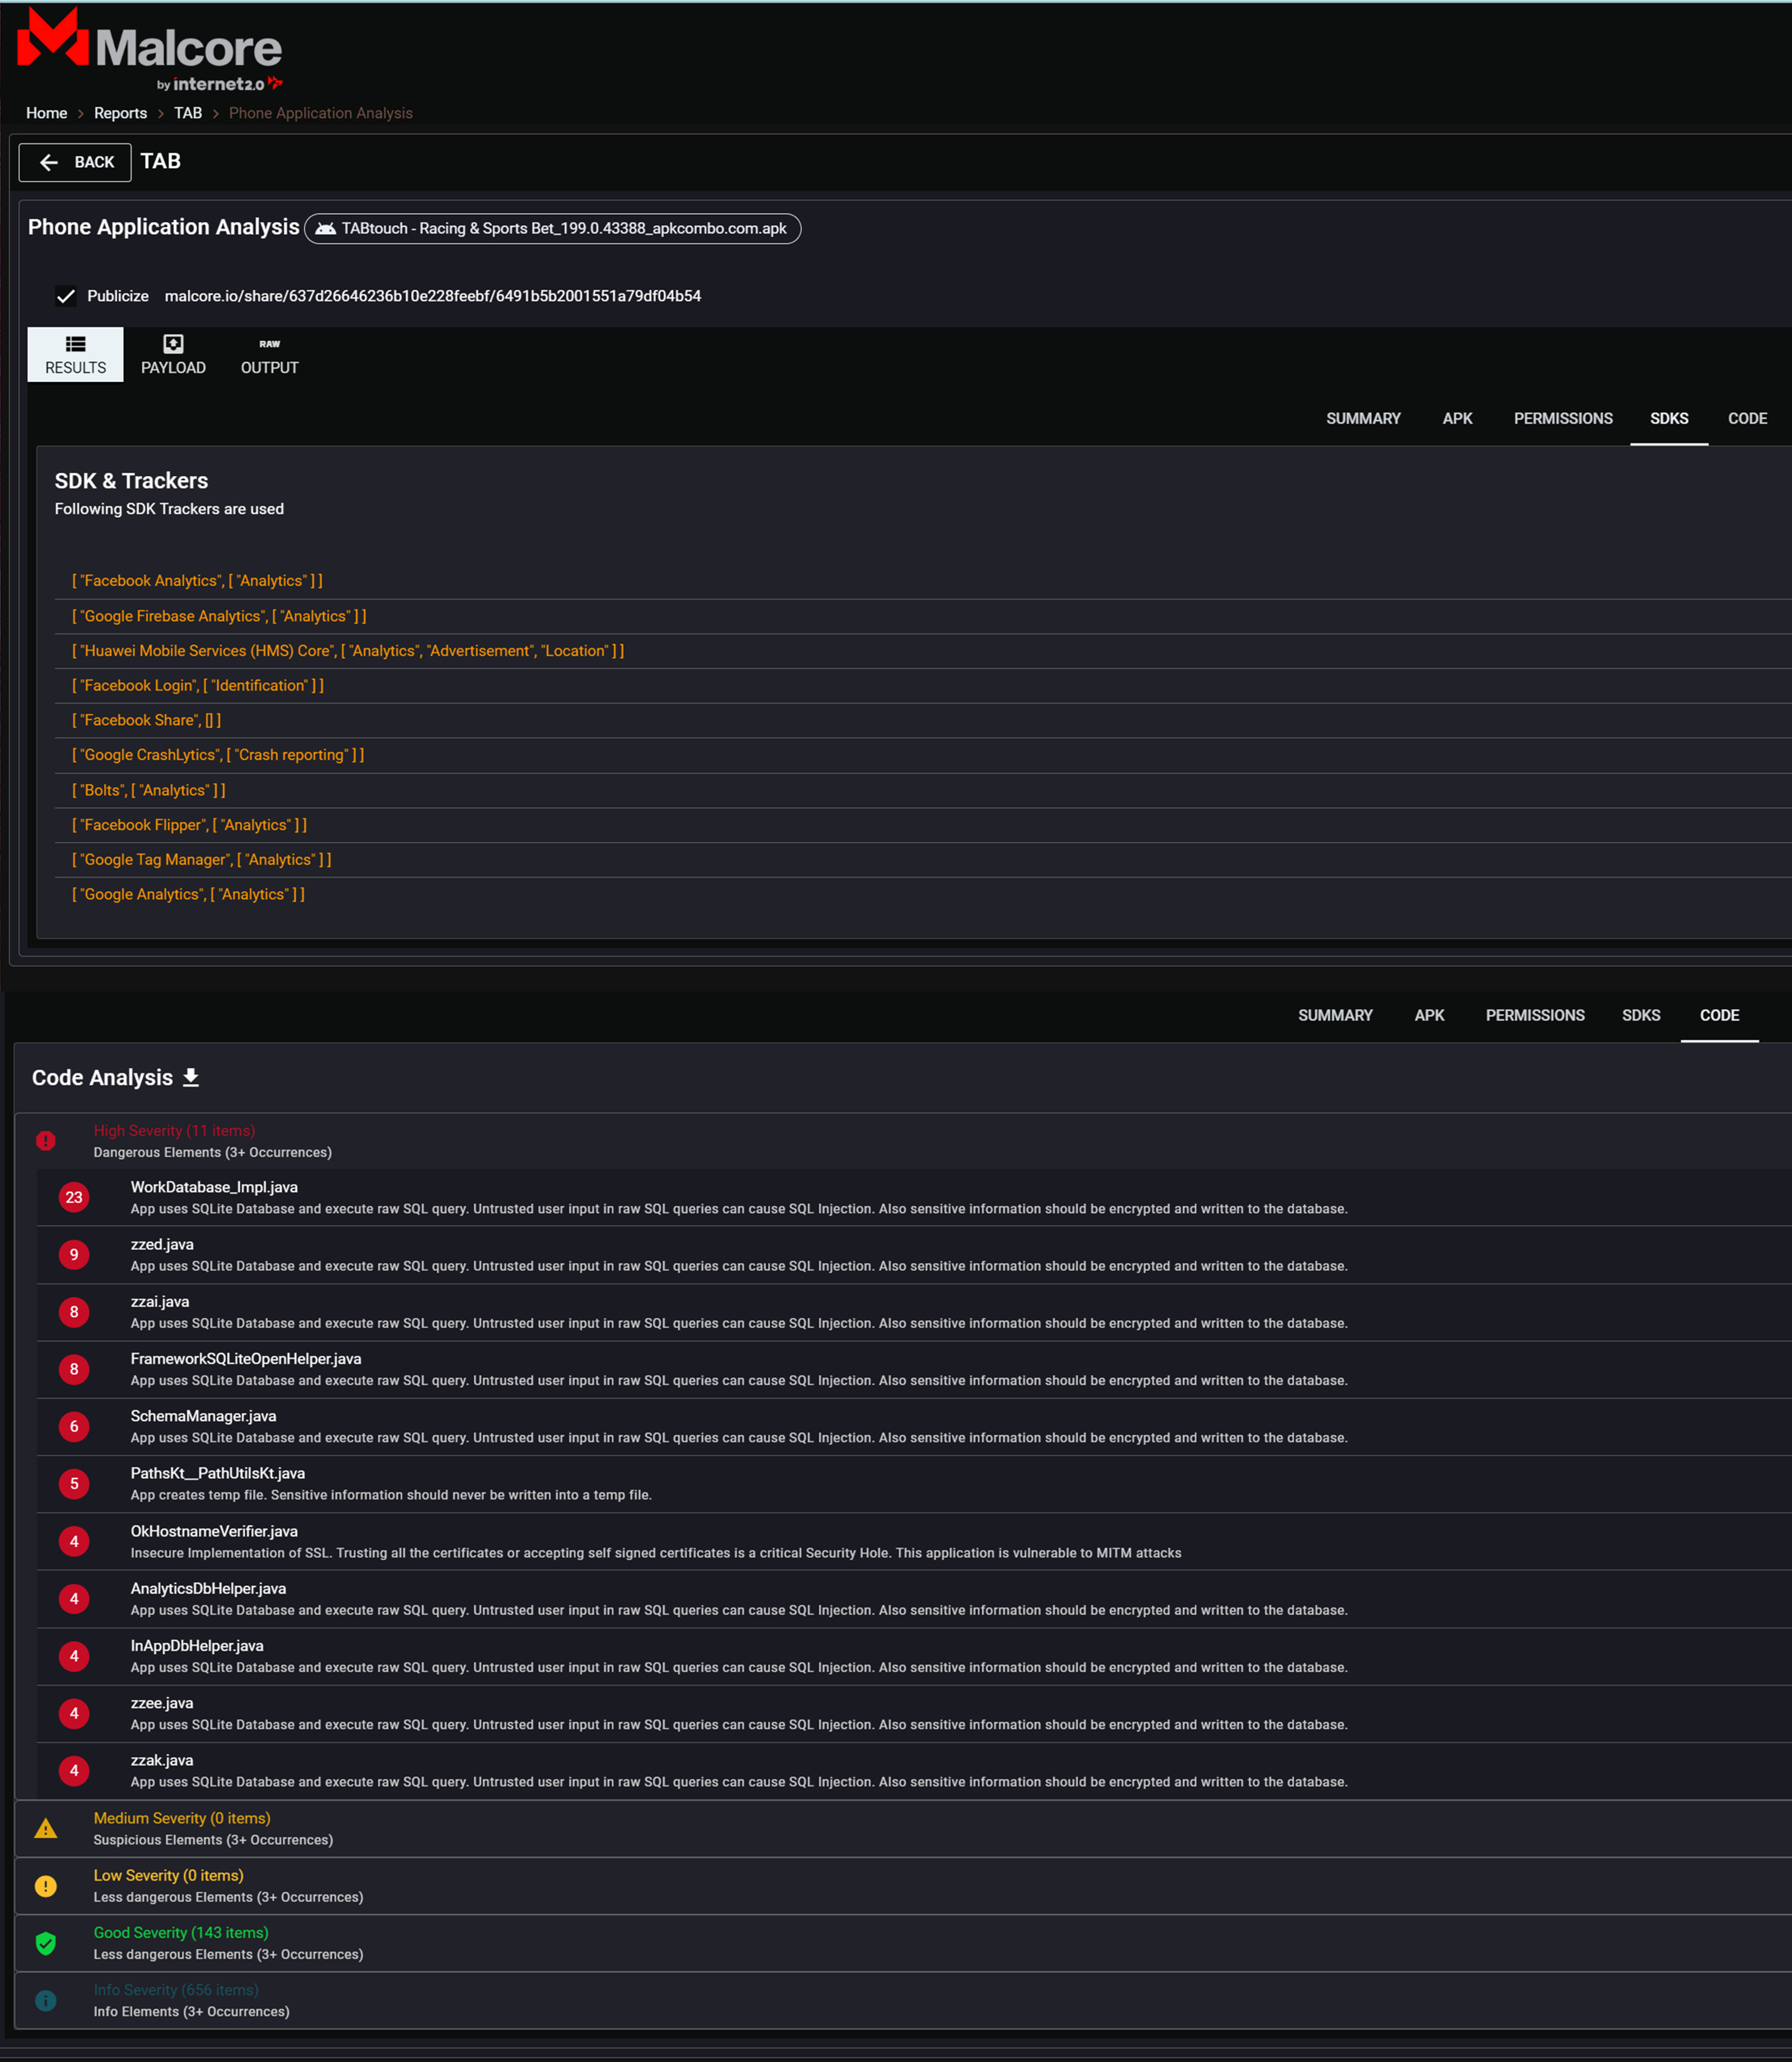Select the Google Tag Manager row
The image size is (1792, 2062).
(923, 860)
